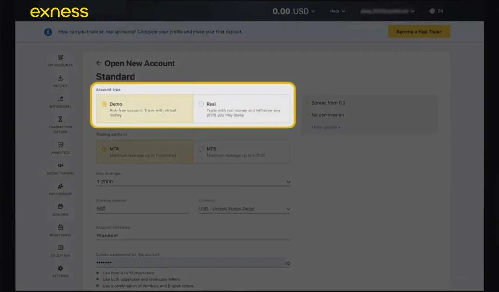Open Transaction History hourglass icon
499x292 pixels.
(60, 119)
